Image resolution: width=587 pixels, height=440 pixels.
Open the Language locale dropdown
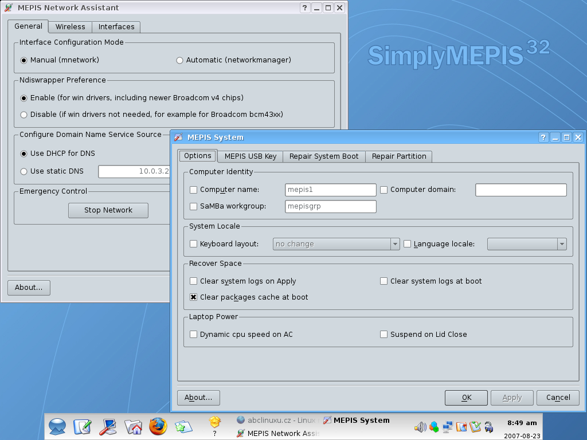click(x=527, y=244)
